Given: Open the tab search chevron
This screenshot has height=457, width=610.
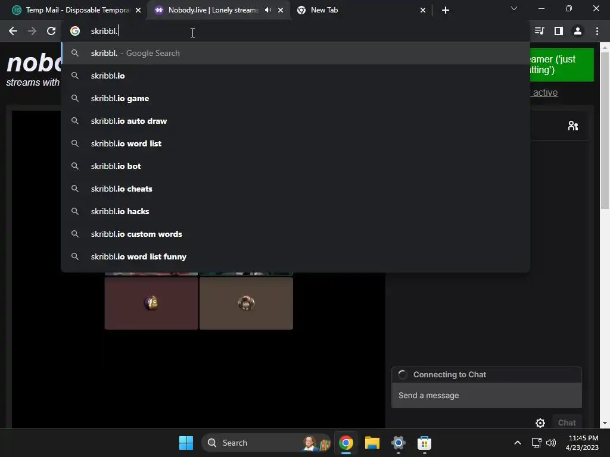Looking at the screenshot, I should coord(514,8).
